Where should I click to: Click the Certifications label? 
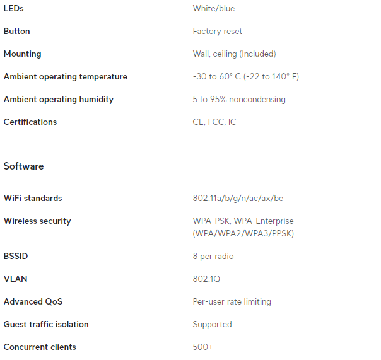[x=30, y=122]
